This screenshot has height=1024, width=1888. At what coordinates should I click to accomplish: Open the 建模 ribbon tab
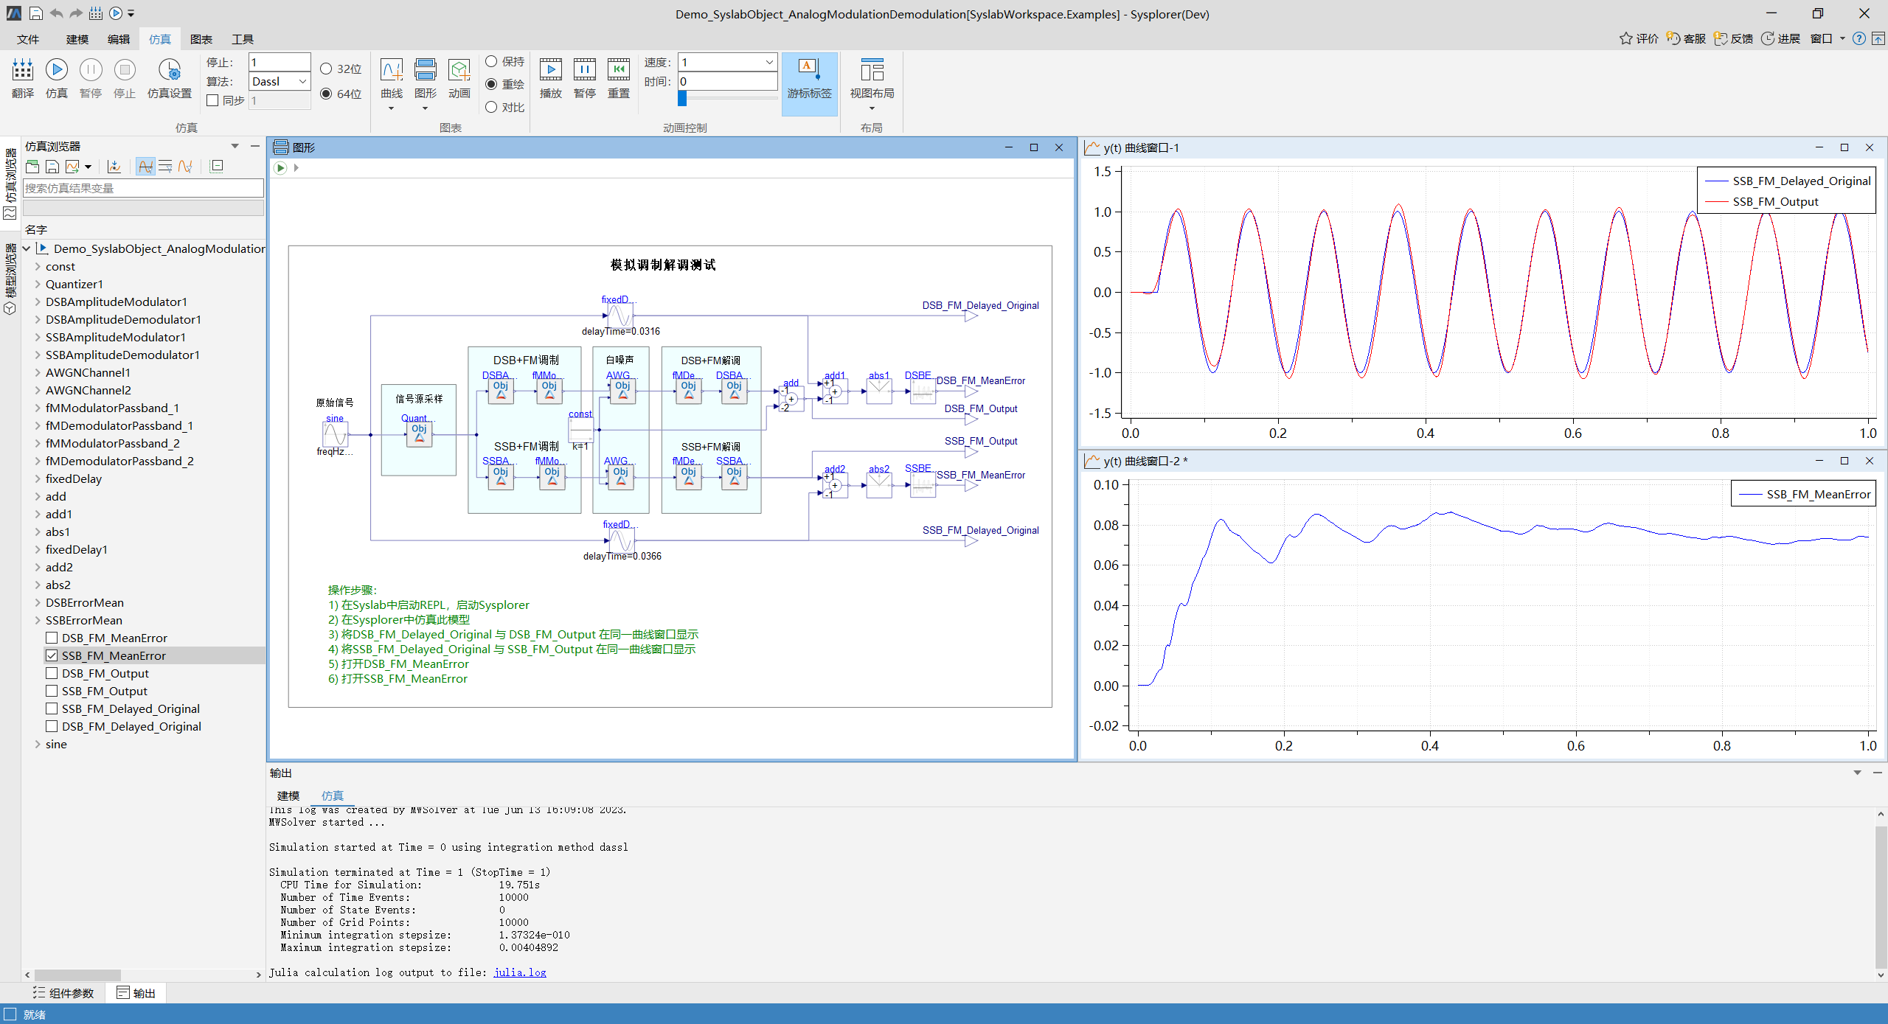[x=77, y=39]
